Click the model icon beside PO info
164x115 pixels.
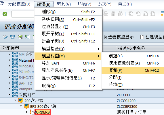coord(15,72)
